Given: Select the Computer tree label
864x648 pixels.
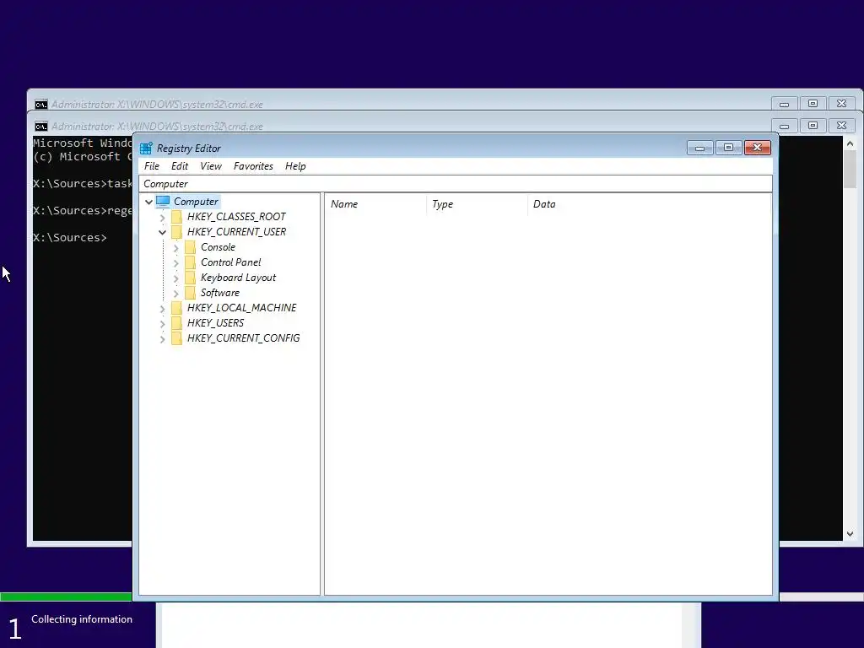Looking at the screenshot, I should (196, 202).
